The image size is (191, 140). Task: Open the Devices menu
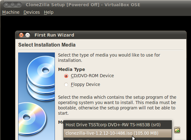coord(32,12)
